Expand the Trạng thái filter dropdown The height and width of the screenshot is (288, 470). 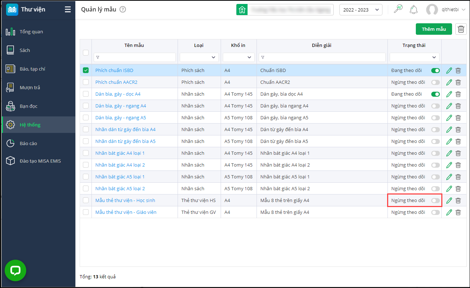click(x=414, y=57)
